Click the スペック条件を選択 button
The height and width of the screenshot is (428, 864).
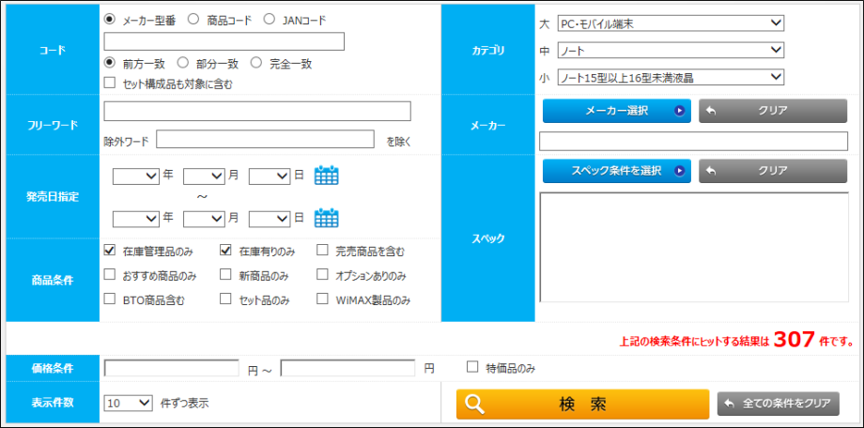[x=616, y=171]
